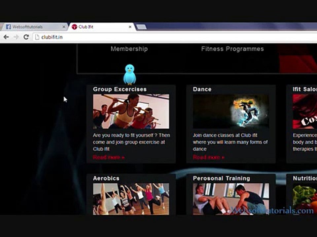Close the Club Ifit tab
The image size is (317, 237).
(x=130, y=27)
